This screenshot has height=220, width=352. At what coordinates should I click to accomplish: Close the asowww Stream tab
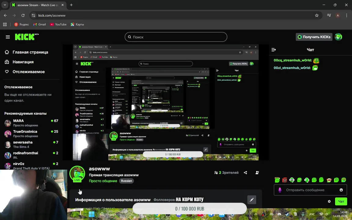tap(63, 5)
